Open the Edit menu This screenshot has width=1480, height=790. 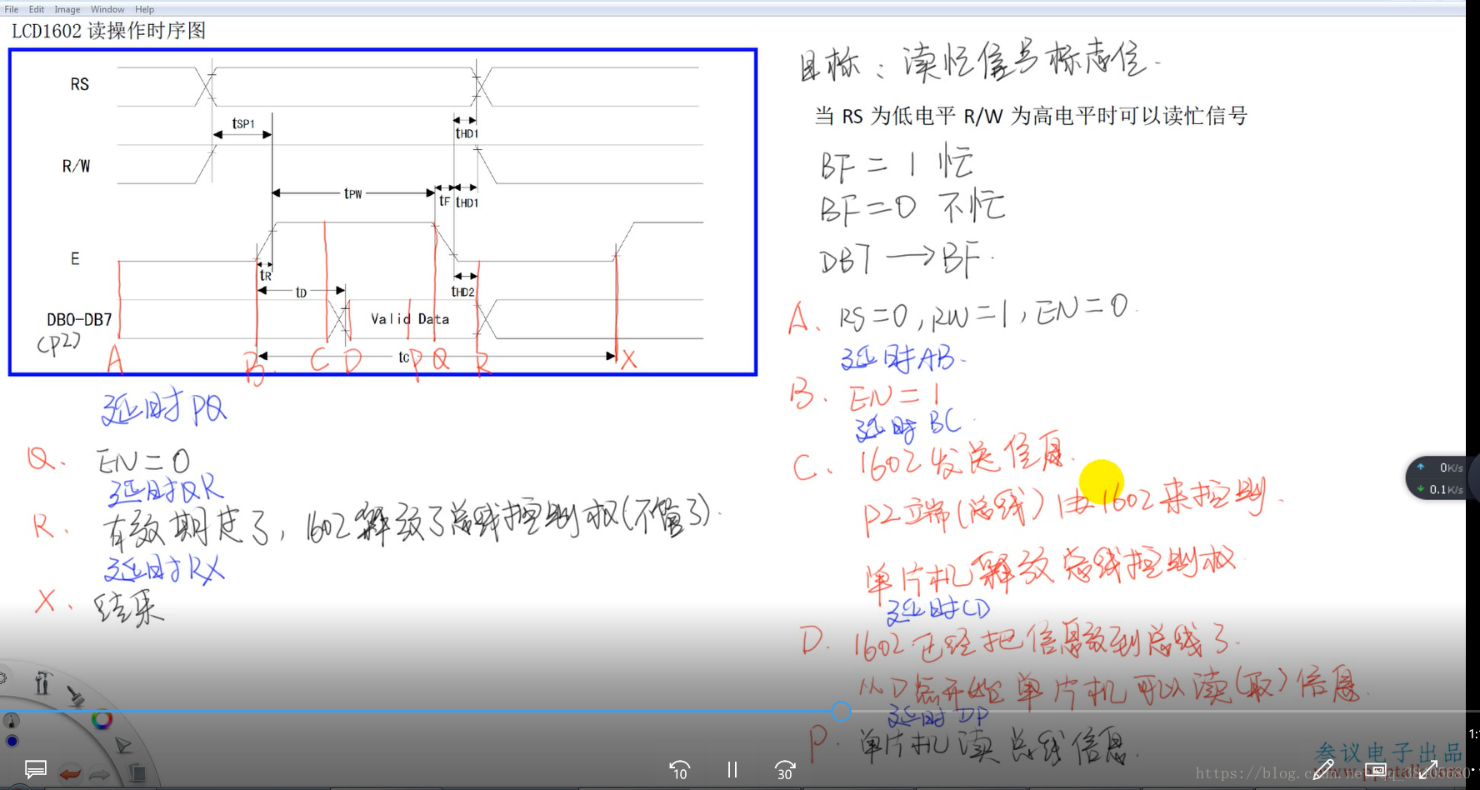coord(37,9)
